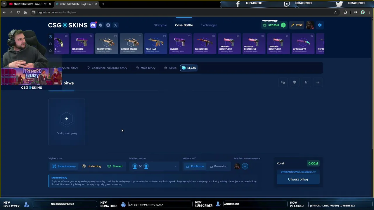Open the Hybrid drop card
Image resolution: width=374 pixels, height=210 pixels.
[x=180, y=44]
